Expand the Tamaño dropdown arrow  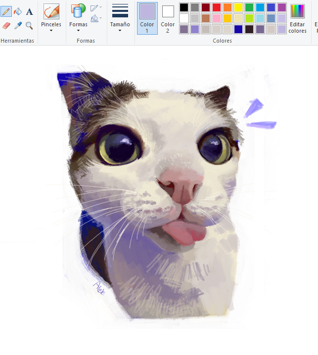point(120,31)
